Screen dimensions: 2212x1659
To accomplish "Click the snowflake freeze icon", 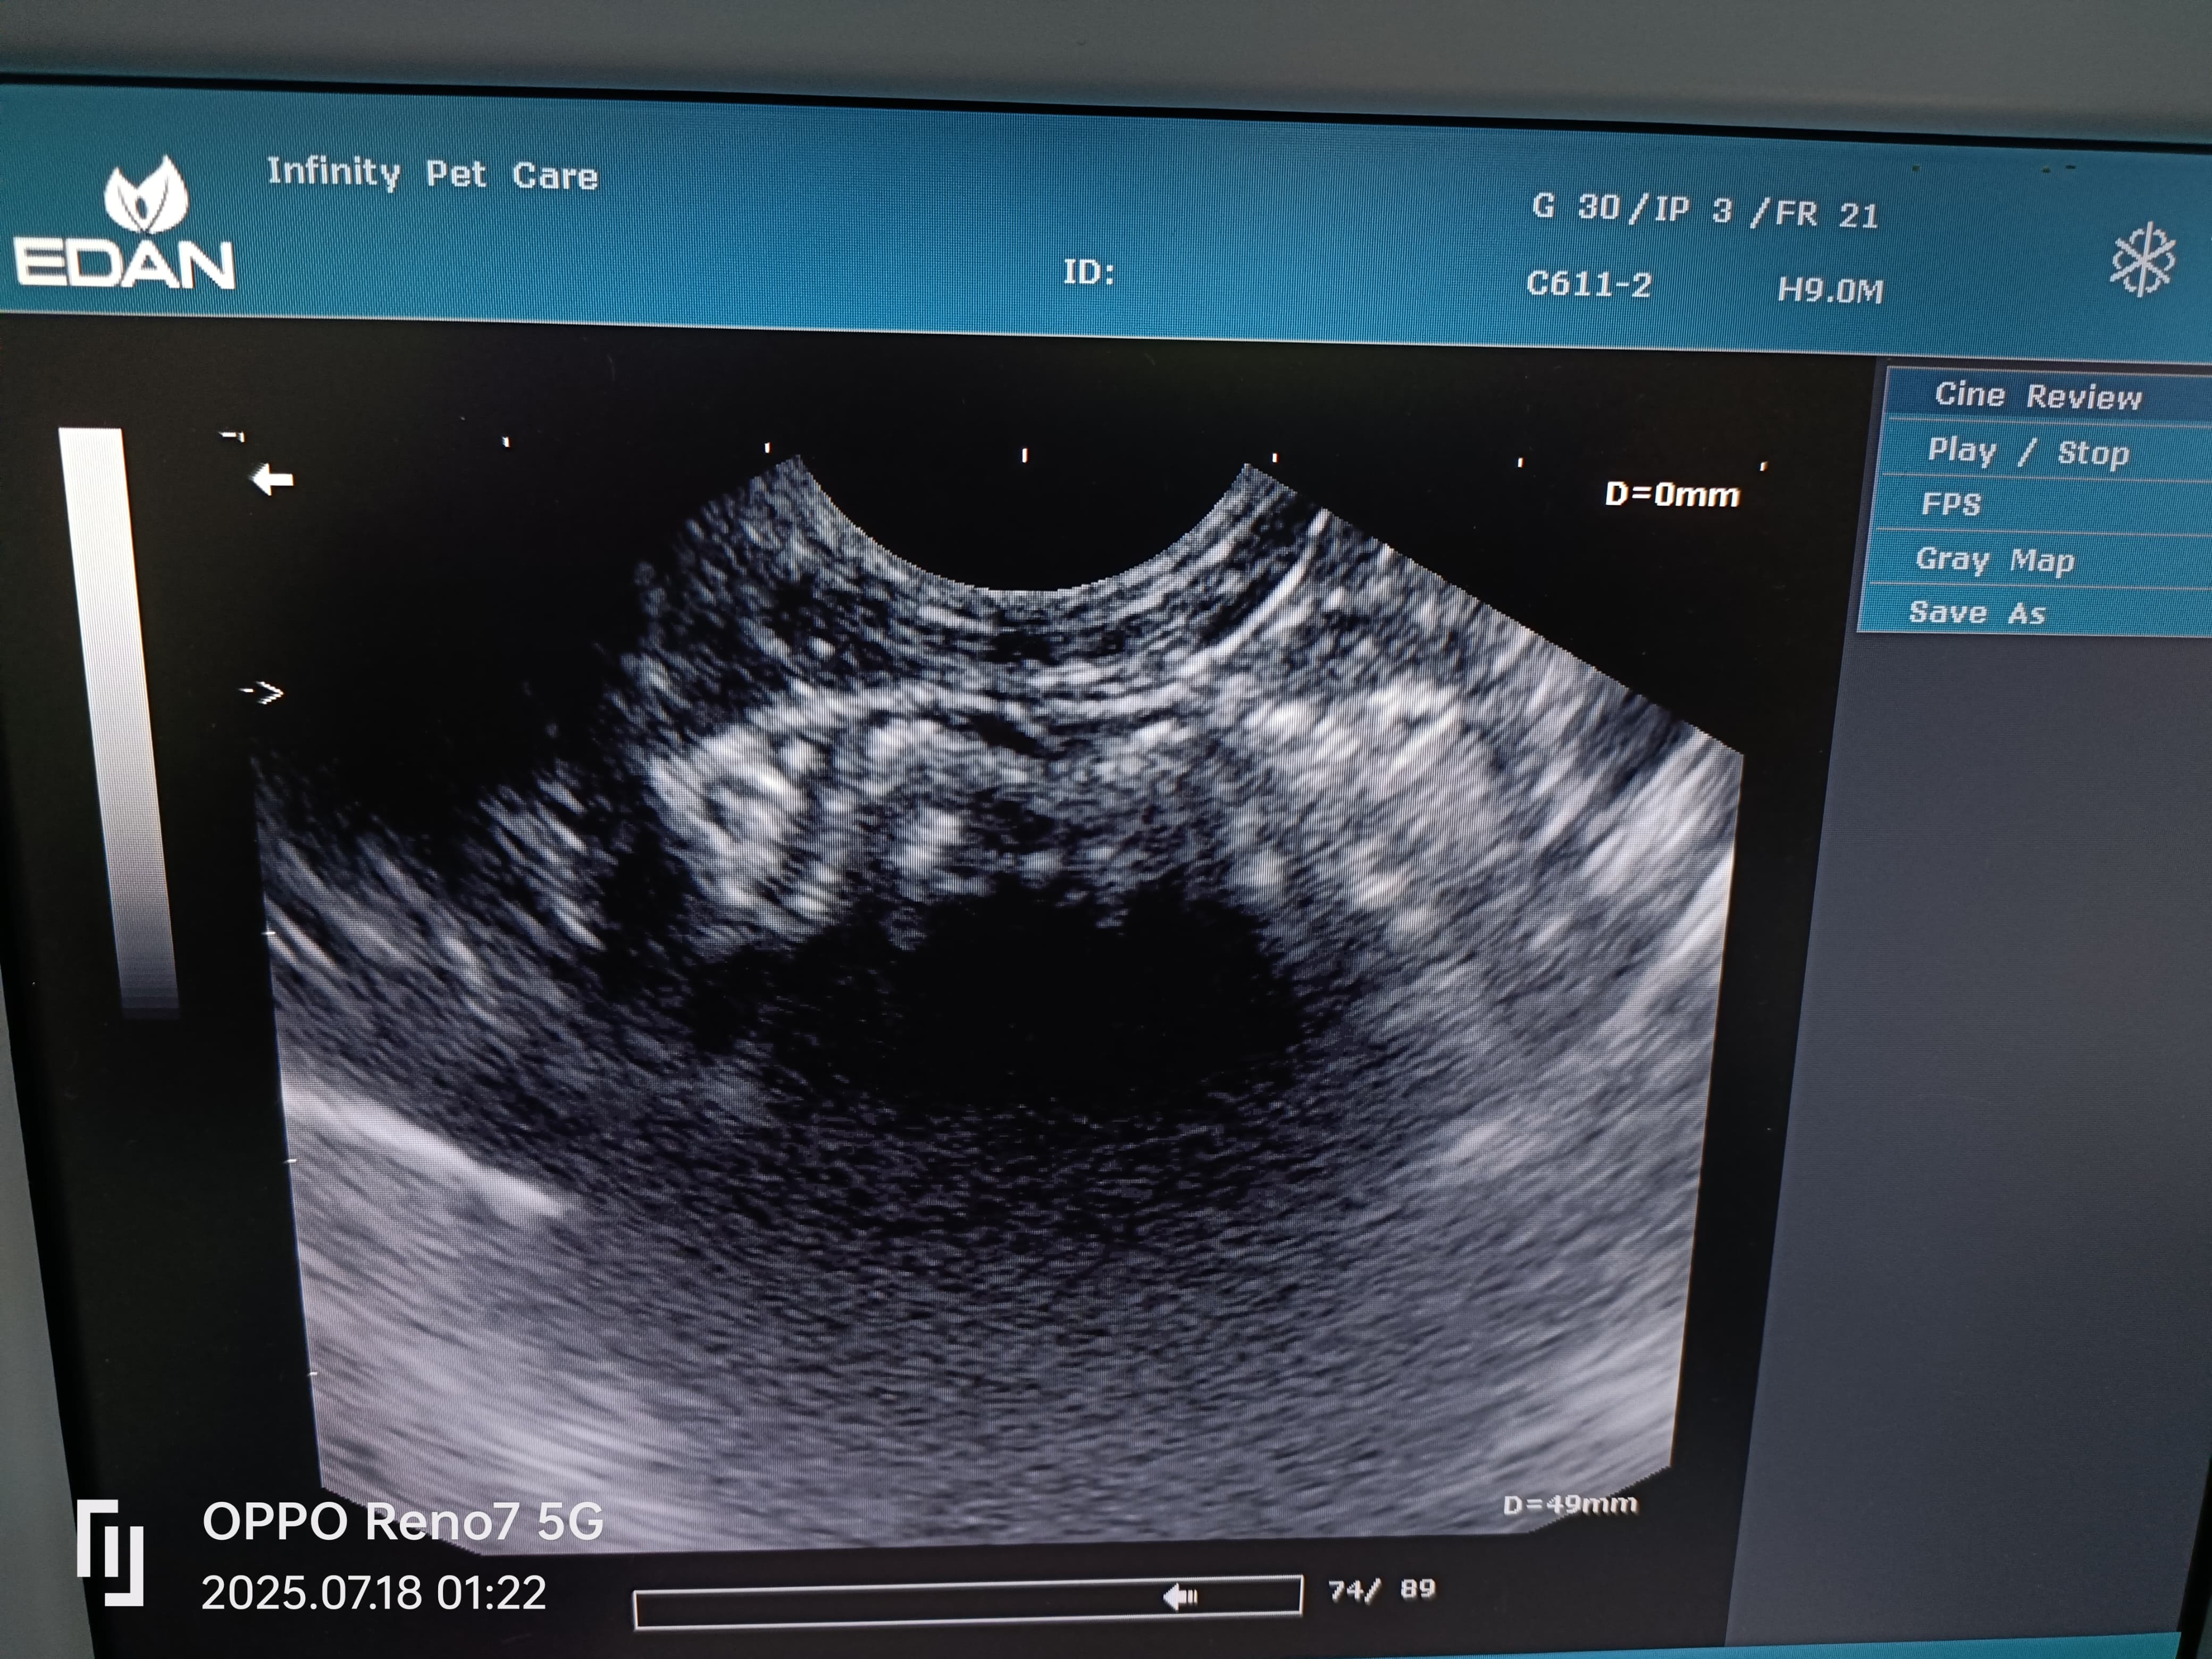I will pyautogui.click(x=2142, y=261).
